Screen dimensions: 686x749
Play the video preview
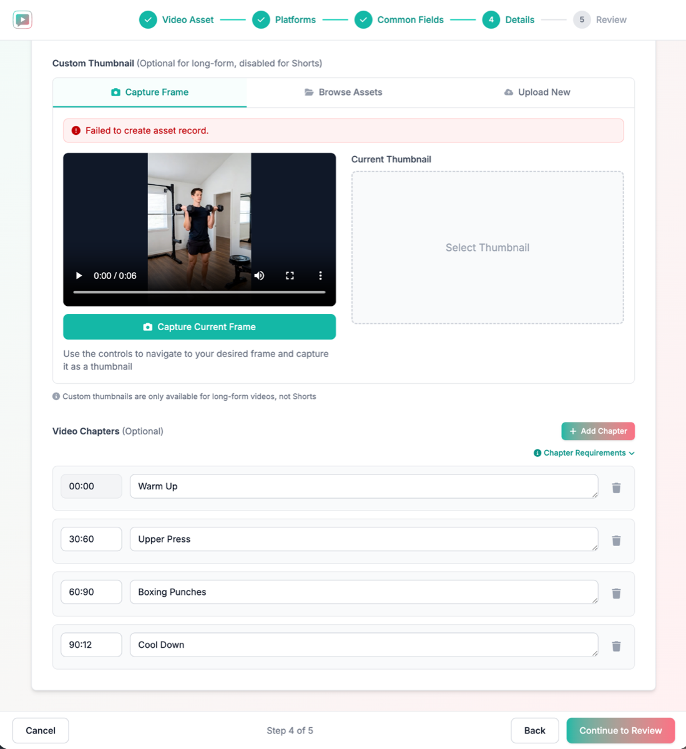point(78,275)
